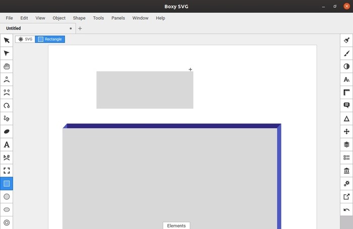Select the Ring tool
Screen dimensions: 353x229
[7, 222]
